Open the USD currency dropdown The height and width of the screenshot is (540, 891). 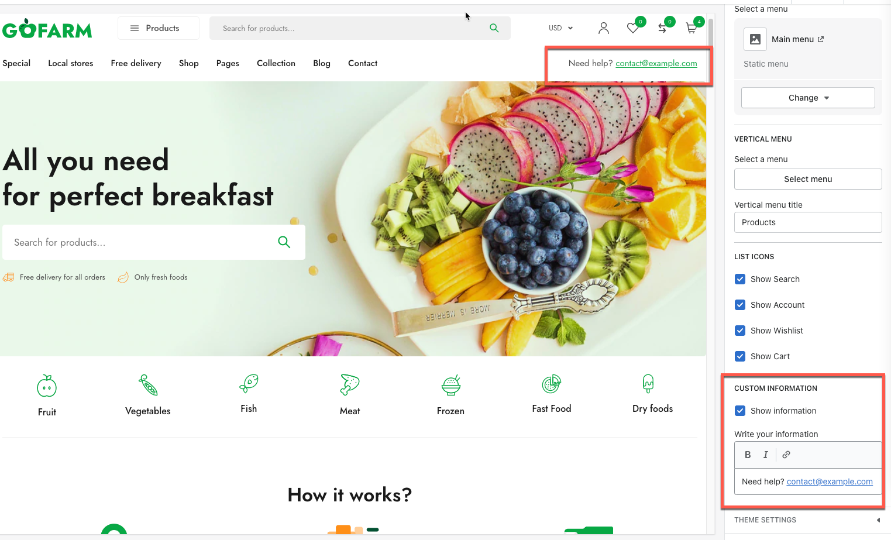click(560, 28)
